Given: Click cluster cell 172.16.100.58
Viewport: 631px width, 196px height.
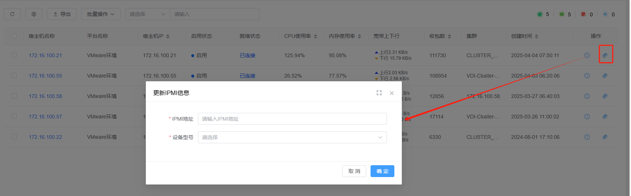Looking at the screenshot, I should [x=483, y=96].
